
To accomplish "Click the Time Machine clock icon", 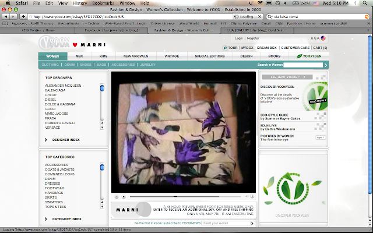I will pos(277,3).
